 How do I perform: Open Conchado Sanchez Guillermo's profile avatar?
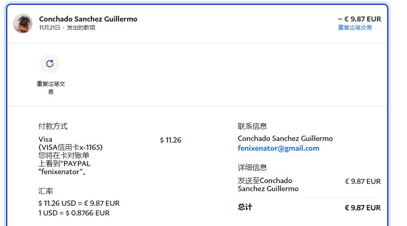pos(23,23)
